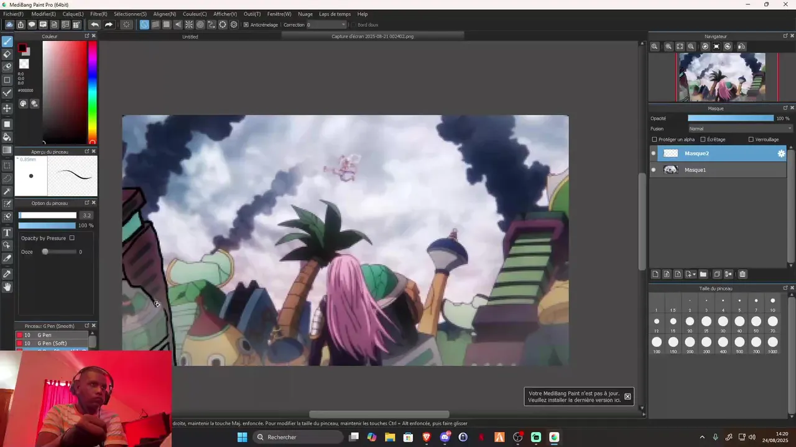Open the Correction dropdown
The width and height of the screenshot is (796, 447).
326,25
